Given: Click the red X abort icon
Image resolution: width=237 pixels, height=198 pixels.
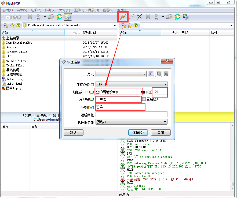Looking at the screenshot, I should click(139, 17).
